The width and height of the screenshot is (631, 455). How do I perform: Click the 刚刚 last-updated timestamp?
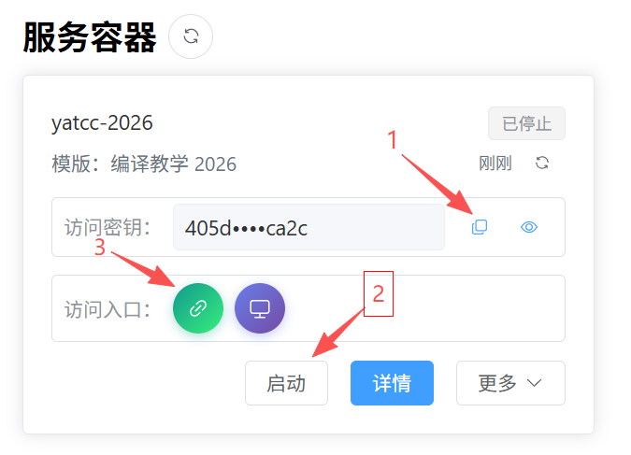pos(495,164)
